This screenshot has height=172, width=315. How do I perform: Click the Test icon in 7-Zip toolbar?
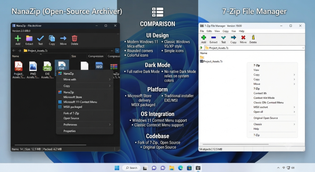click(223, 37)
